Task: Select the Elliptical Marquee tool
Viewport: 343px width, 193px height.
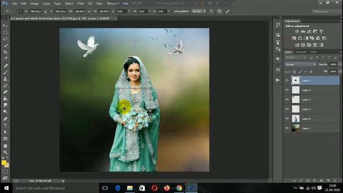Action: coord(5,32)
